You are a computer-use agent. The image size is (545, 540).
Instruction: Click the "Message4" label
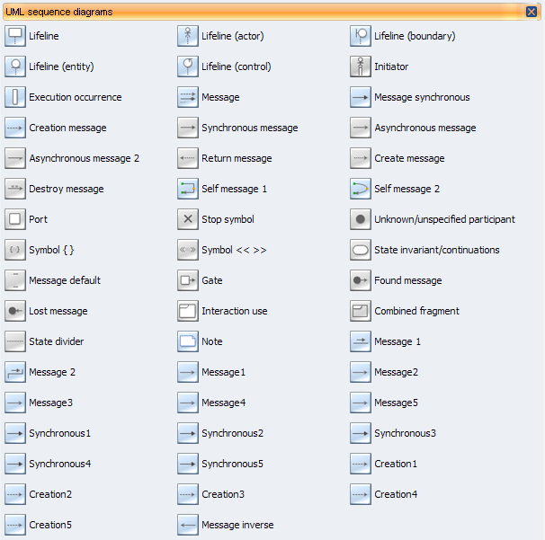coord(224,403)
